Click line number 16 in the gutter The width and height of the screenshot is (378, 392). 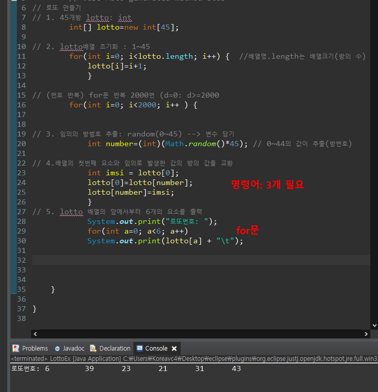click(x=21, y=105)
